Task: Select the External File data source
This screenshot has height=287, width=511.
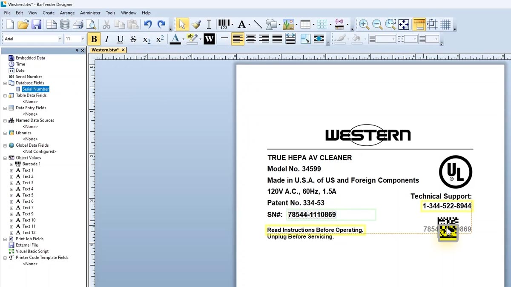Action: pyautogui.click(x=27, y=245)
